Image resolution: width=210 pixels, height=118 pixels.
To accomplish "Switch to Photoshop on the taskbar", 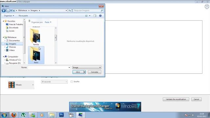I will [x=61, y=115].
